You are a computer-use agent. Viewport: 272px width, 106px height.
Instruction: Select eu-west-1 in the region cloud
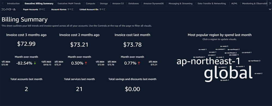(x=202, y=49)
